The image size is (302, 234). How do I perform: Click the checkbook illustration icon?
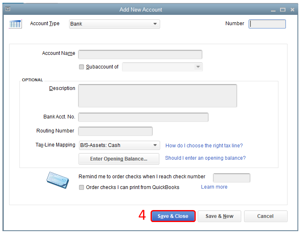click(x=58, y=180)
